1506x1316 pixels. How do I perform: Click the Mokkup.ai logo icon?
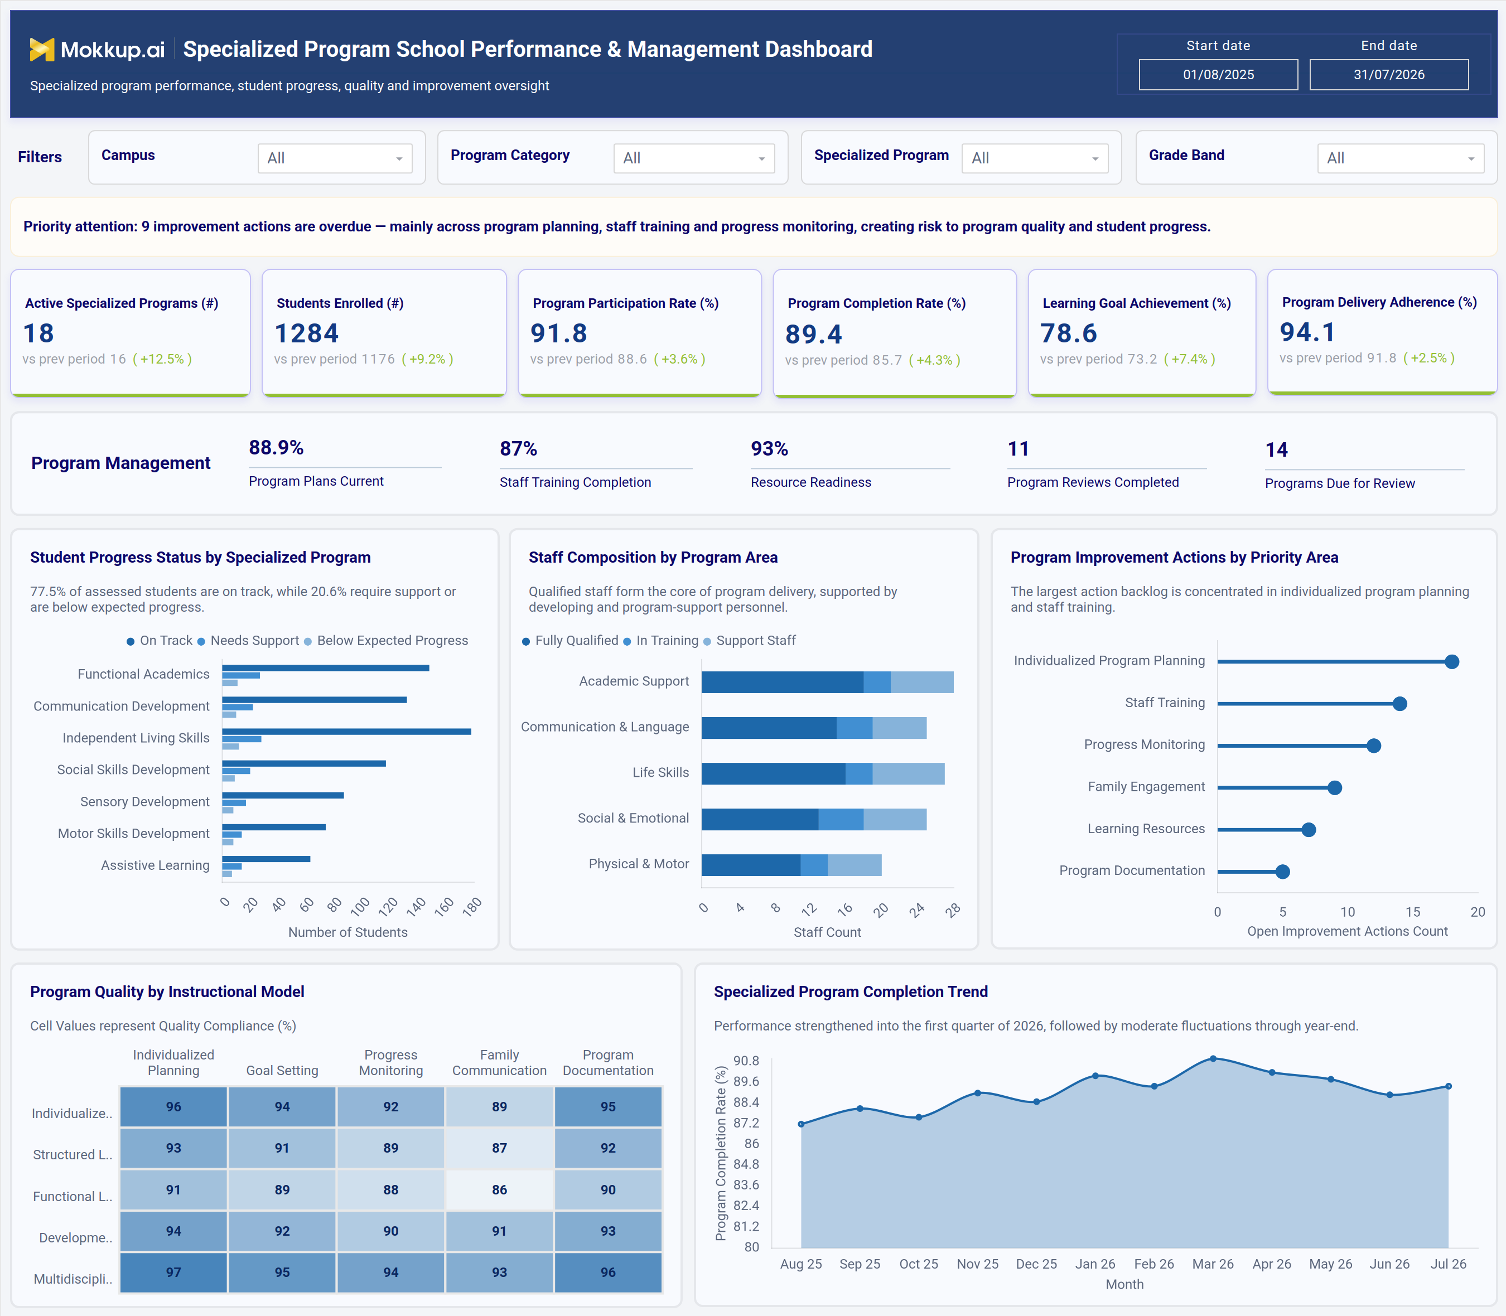coord(42,49)
